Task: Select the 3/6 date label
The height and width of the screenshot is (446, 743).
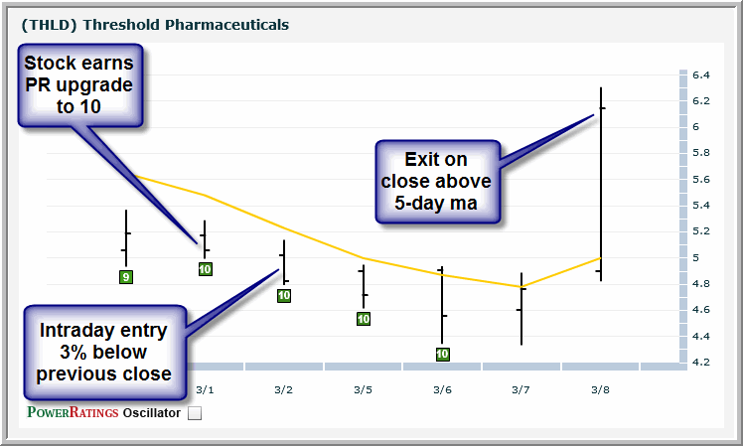Action: [442, 390]
